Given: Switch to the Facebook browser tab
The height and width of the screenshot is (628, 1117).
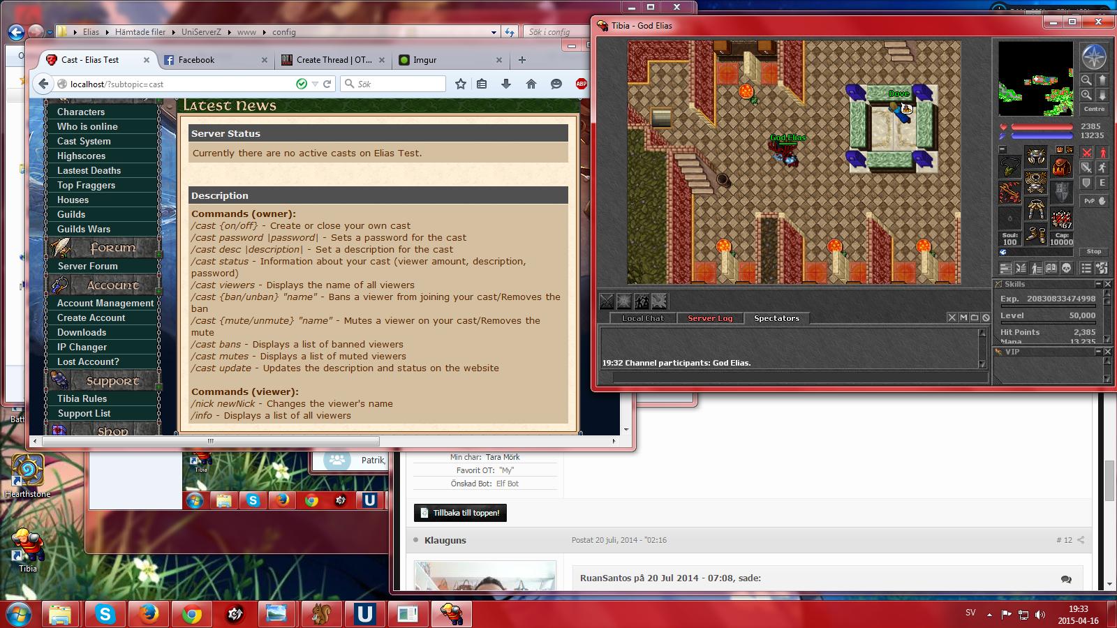Looking at the screenshot, I should click(x=215, y=60).
